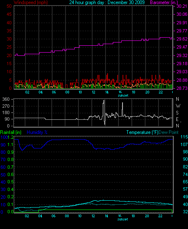Select the 74 temperature scale value
The image size is (188, 229).
185,174
